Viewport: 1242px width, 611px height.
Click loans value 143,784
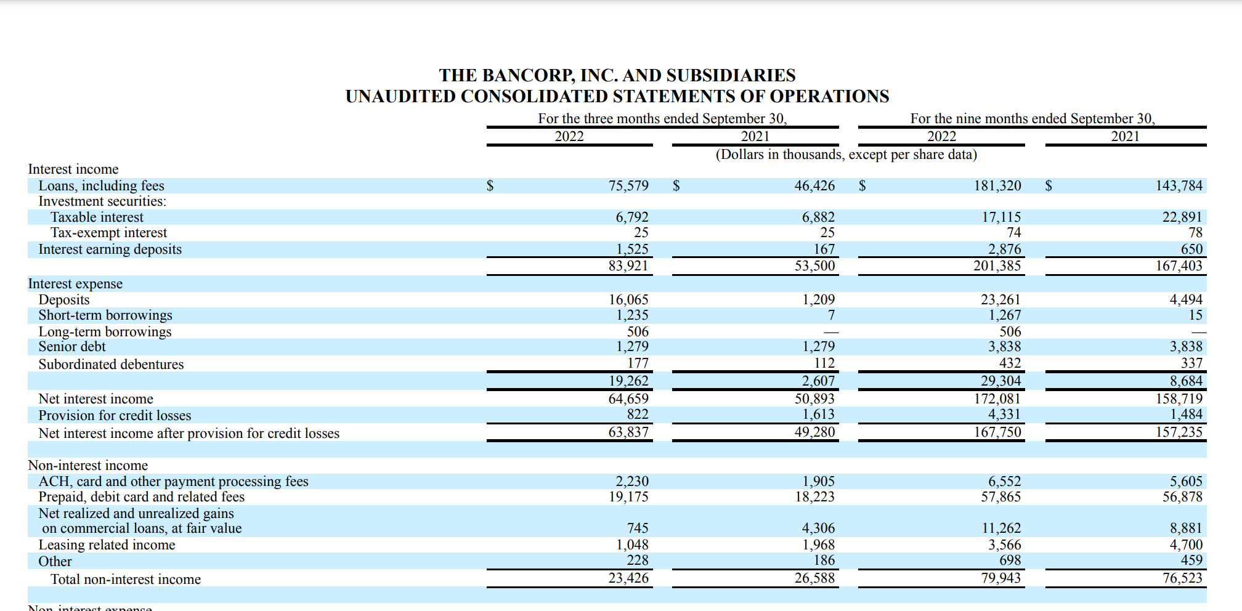(x=1179, y=185)
